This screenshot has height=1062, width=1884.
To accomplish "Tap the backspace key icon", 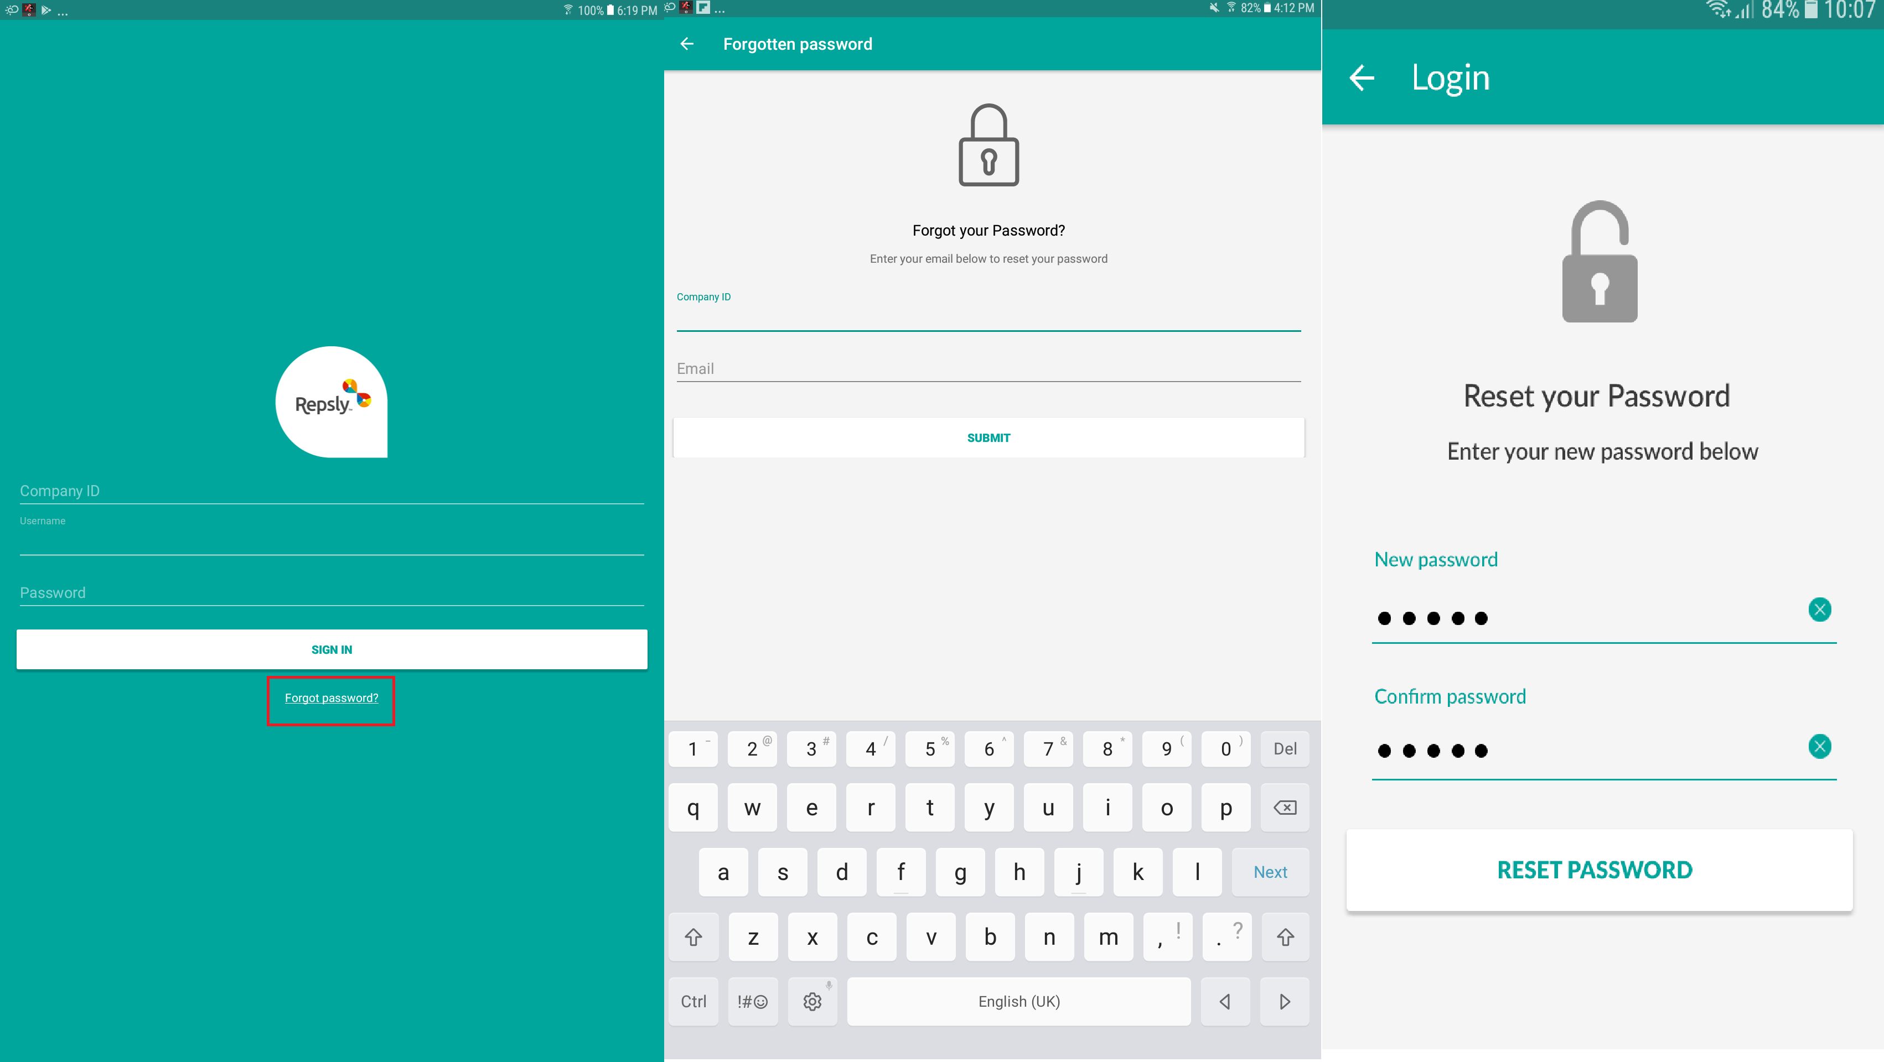I will (x=1285, y=808).
